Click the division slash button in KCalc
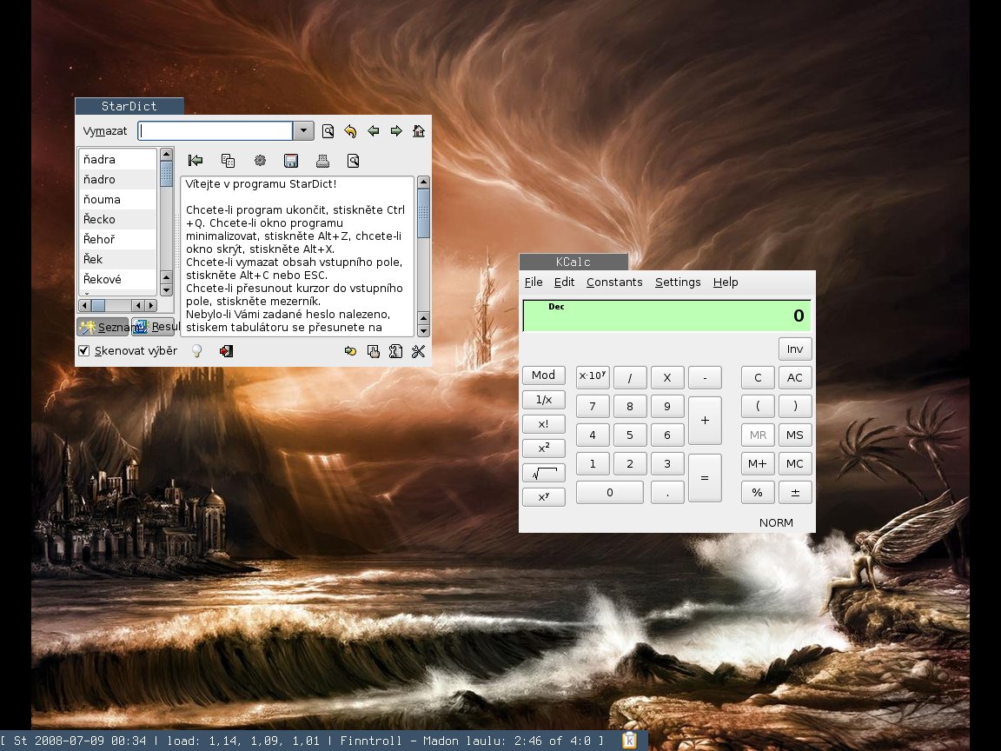Image resolution: width=1001 pixels, height=751 pixels. (x=630, y=377)
